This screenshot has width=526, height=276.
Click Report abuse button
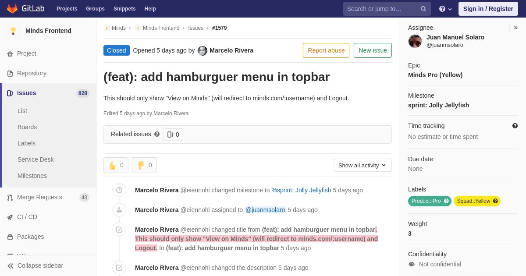(326, 50)
